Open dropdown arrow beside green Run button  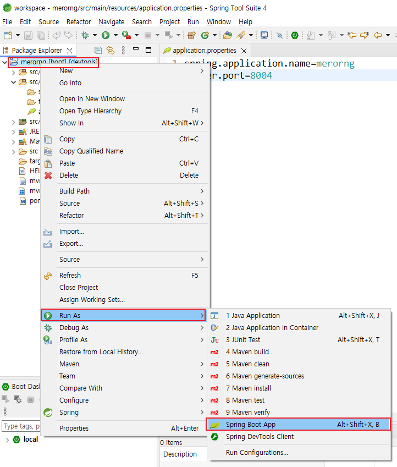click(x=115, y=35)
